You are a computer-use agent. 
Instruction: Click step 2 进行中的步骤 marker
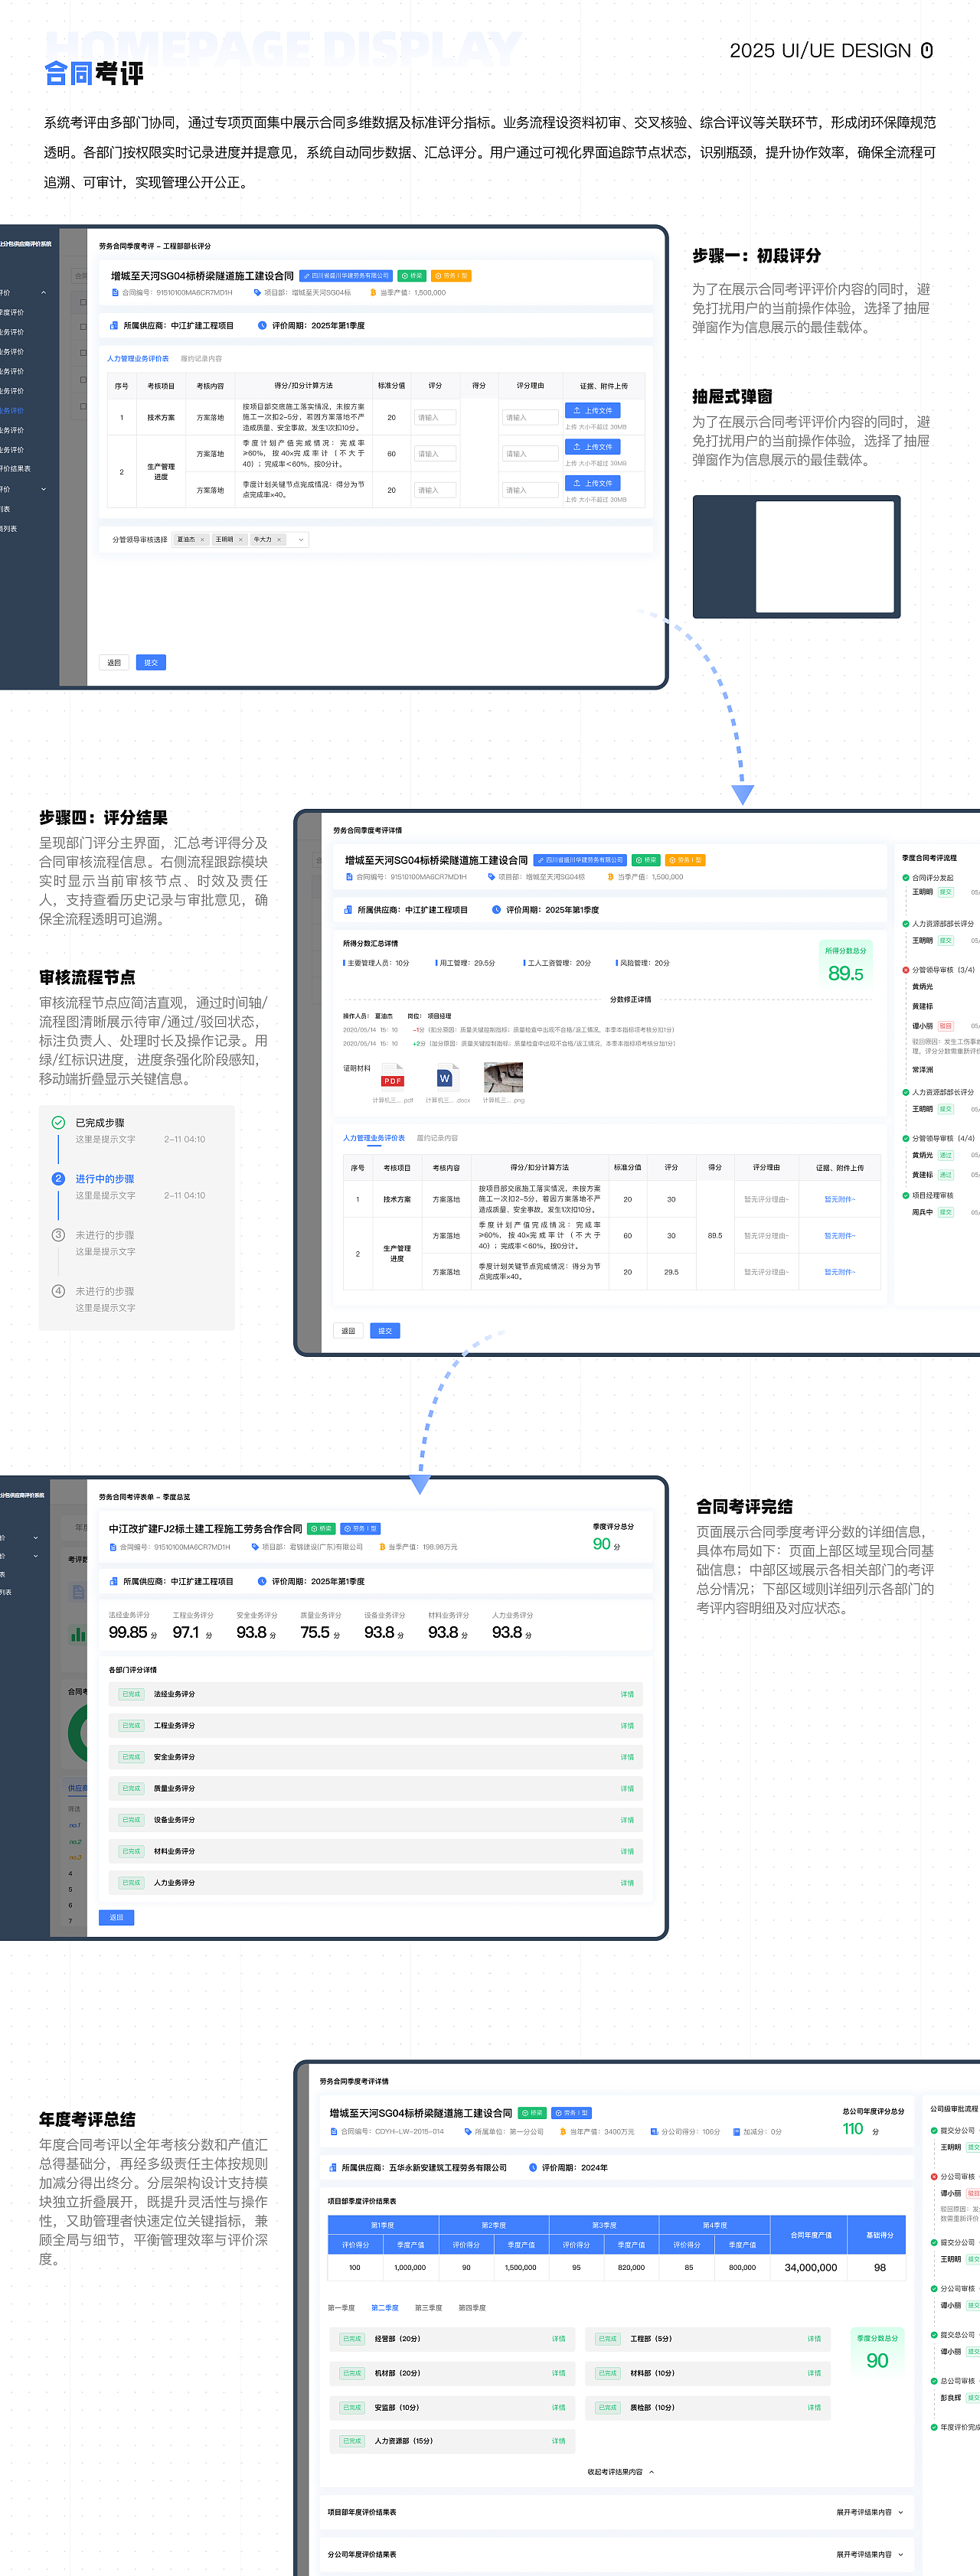(x=58, y=1179)
